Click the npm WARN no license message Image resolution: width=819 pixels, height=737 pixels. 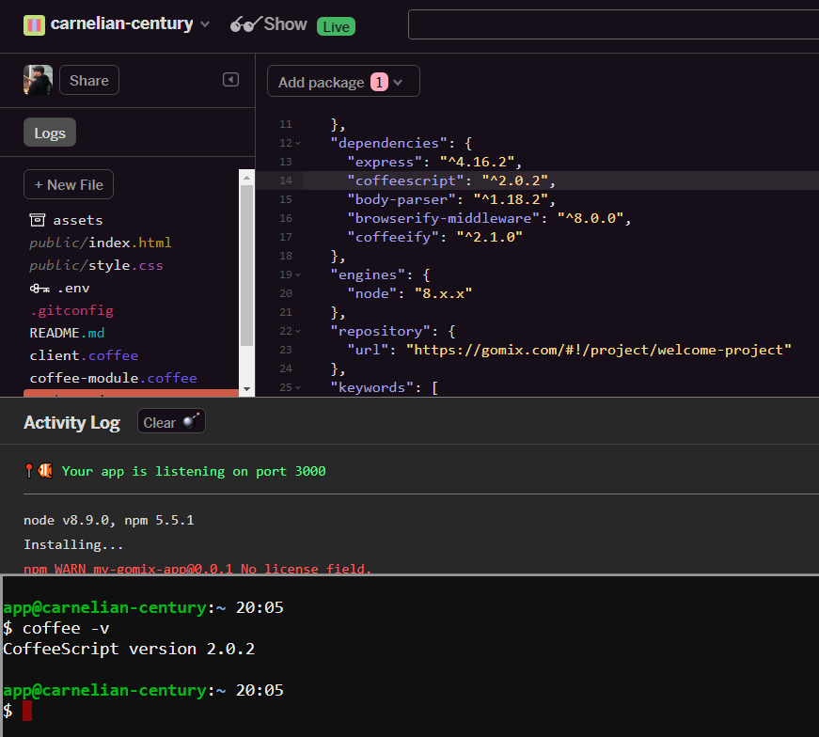(197, 569)
